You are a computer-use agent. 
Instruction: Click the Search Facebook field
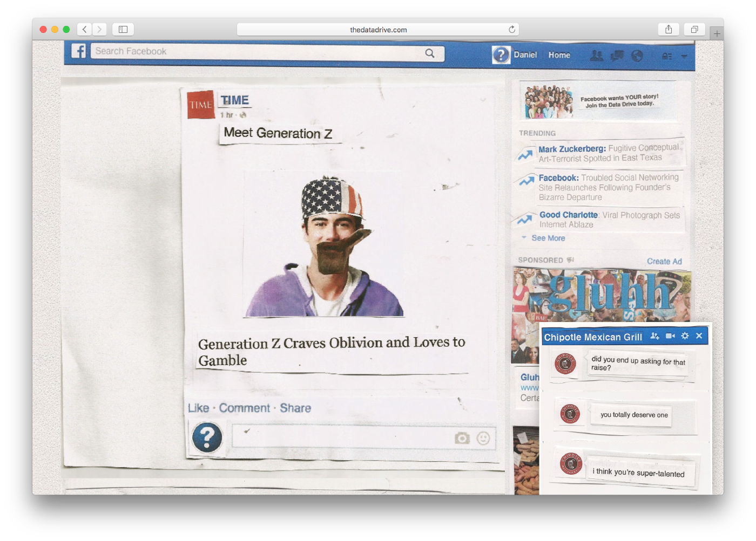267,52
